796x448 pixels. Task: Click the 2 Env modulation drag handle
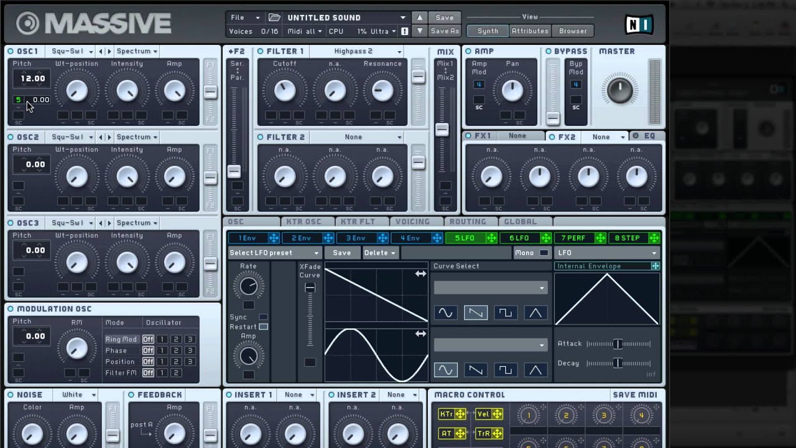tap(328, 238)
